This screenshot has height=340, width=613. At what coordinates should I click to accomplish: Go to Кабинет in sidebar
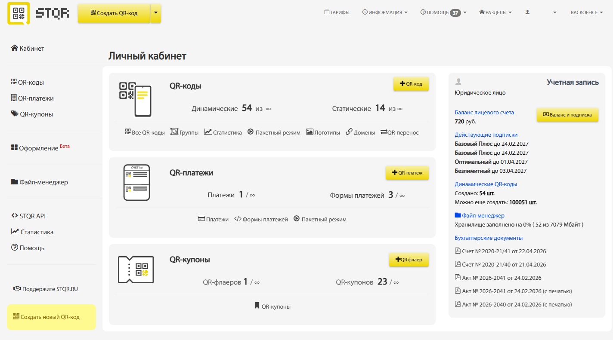[28, 49]
